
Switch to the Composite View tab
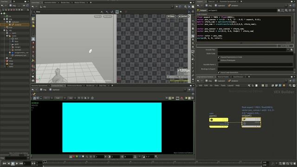(x=57, y=85)
